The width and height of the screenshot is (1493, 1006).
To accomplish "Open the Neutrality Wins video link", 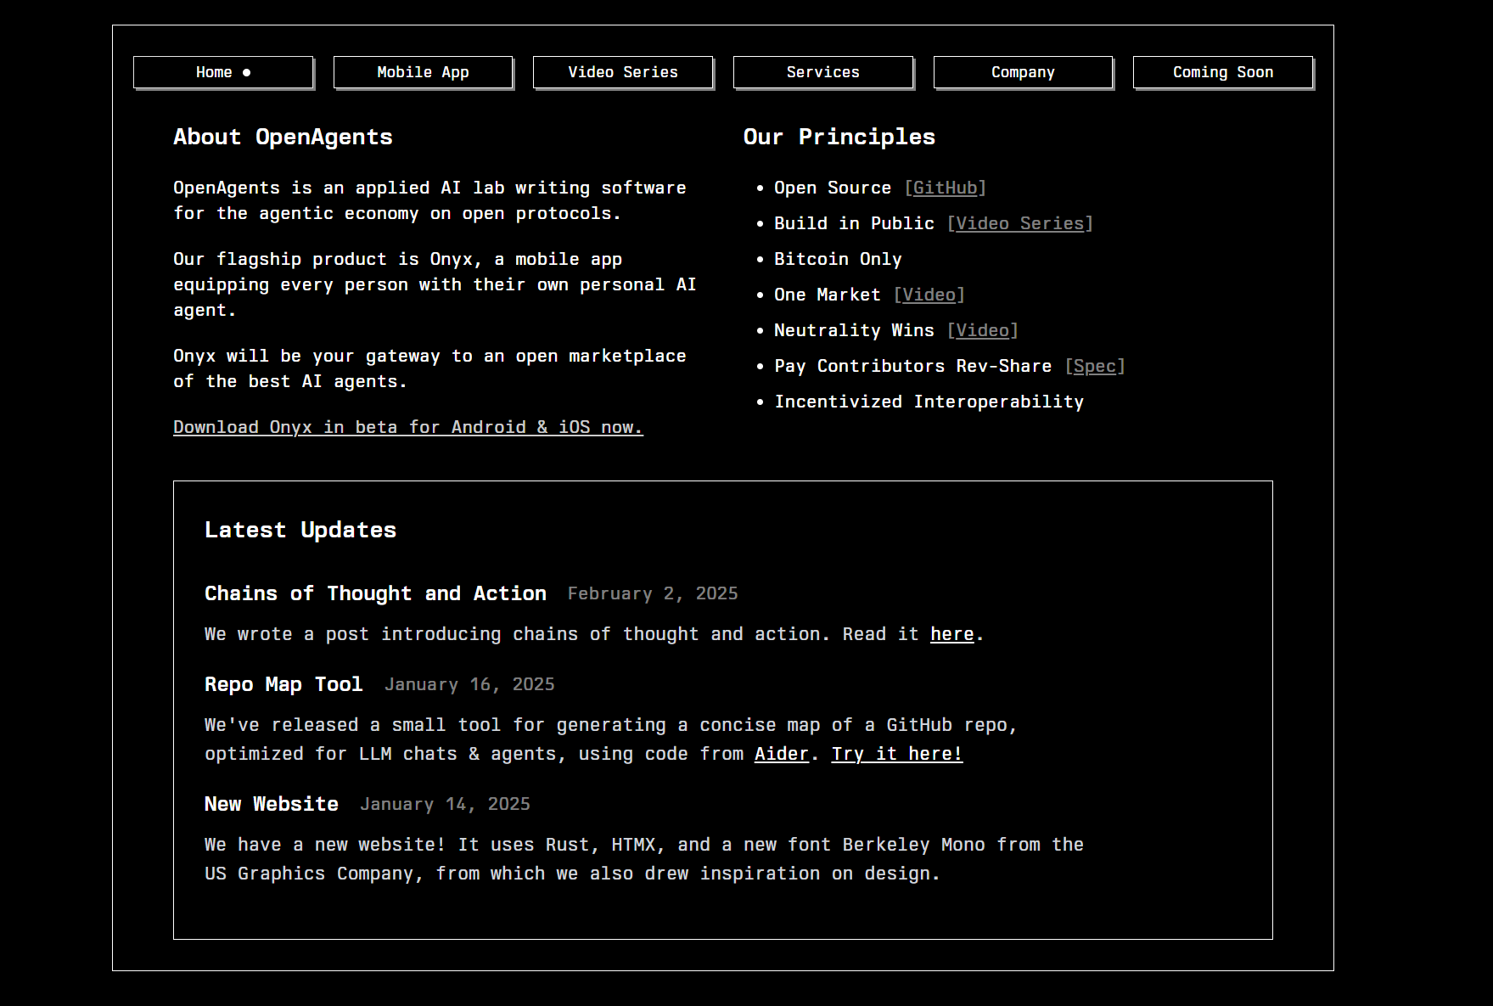I will [982, 330].
